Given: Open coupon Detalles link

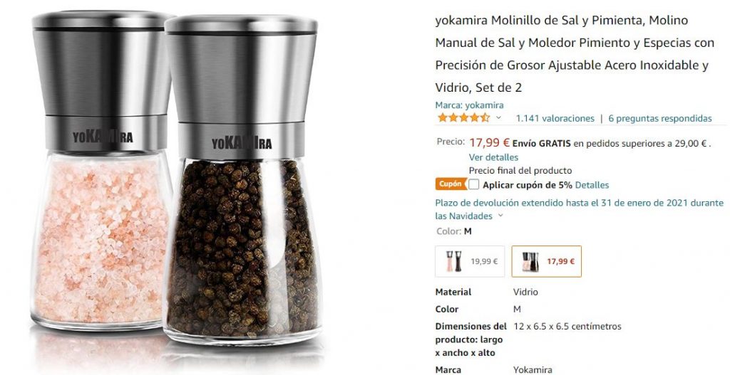Looking at the screenshot, I should coord(592,185).
